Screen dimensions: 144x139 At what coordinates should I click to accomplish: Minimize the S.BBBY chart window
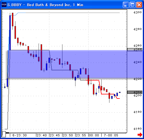point(126,5)
